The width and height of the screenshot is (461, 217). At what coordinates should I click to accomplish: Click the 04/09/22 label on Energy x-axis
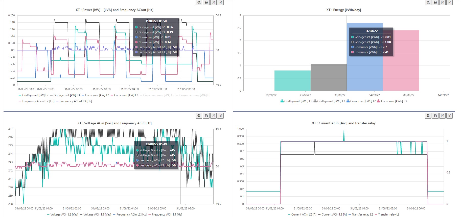(374, 95)
